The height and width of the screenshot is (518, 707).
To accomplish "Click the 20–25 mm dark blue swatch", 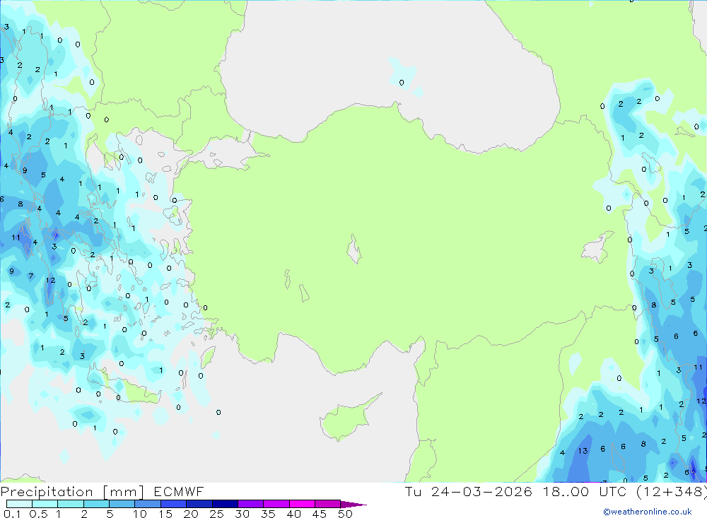I will point(199,504).
